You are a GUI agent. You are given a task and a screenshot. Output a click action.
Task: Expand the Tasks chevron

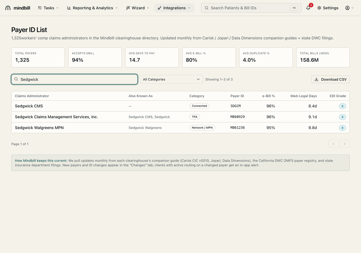(58, 8)
